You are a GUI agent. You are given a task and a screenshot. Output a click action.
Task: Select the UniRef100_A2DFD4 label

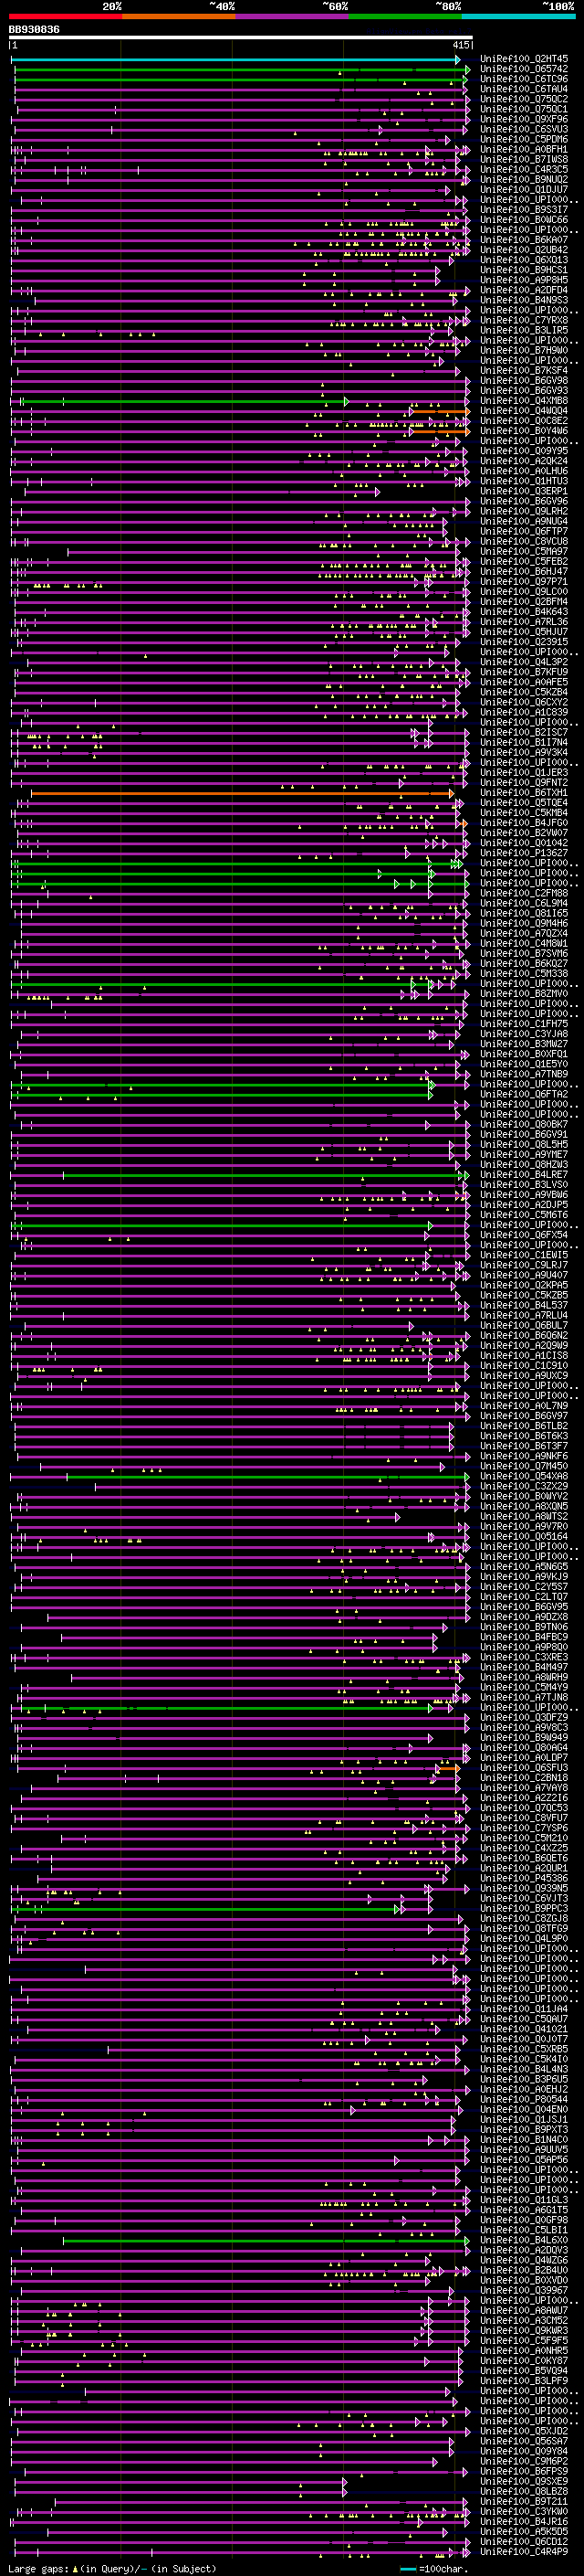pos(523,290)
